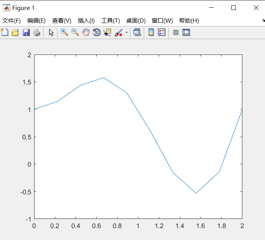The image size is (265, 240).
Task: Activate the Zoom Out magnifier tool
Action: [x=75, y=32]
